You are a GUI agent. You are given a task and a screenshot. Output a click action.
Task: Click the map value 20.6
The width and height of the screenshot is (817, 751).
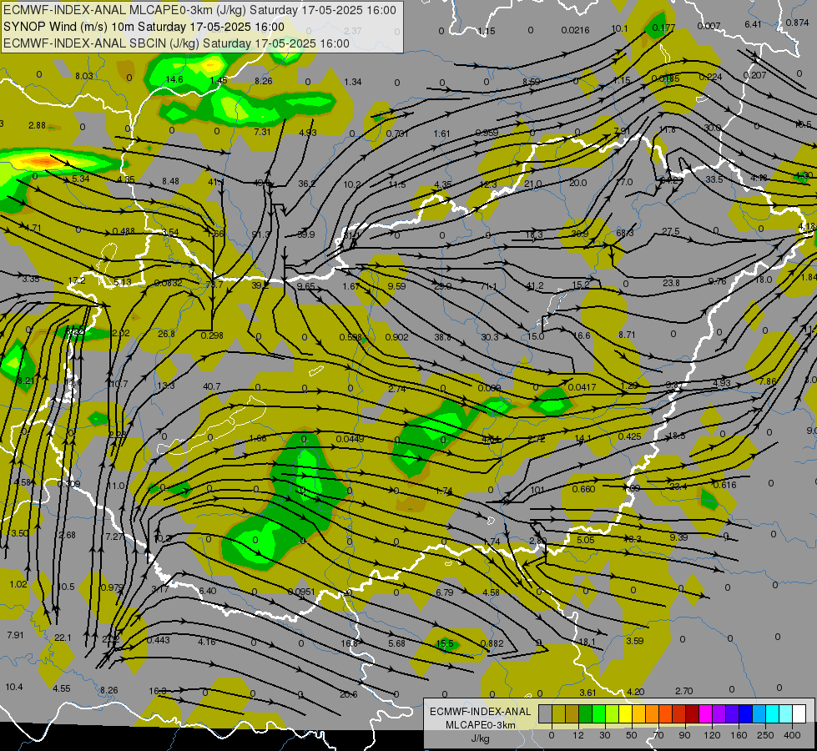349,694
